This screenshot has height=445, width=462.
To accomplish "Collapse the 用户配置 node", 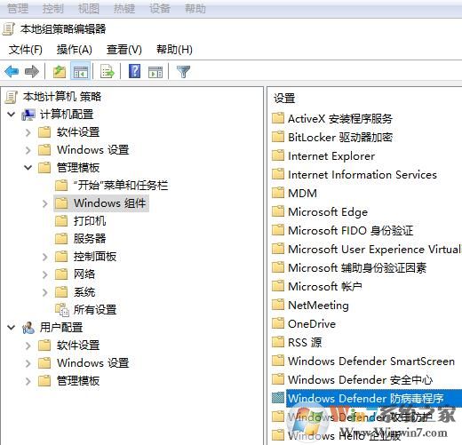I will click(x=12, y=328).
